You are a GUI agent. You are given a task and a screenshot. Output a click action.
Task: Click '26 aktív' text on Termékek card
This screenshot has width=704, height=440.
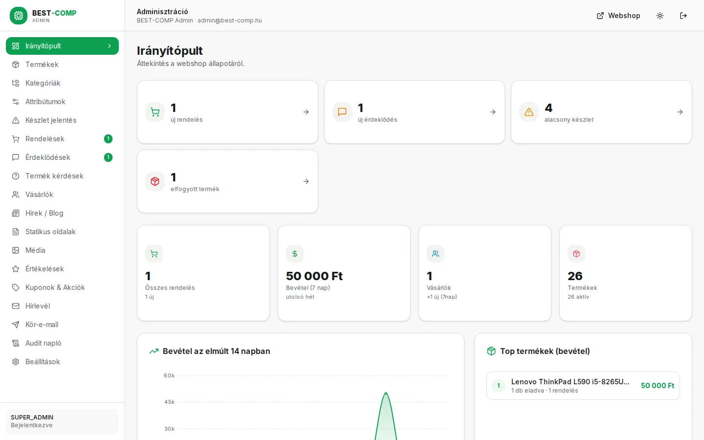[x=578, y=297]
